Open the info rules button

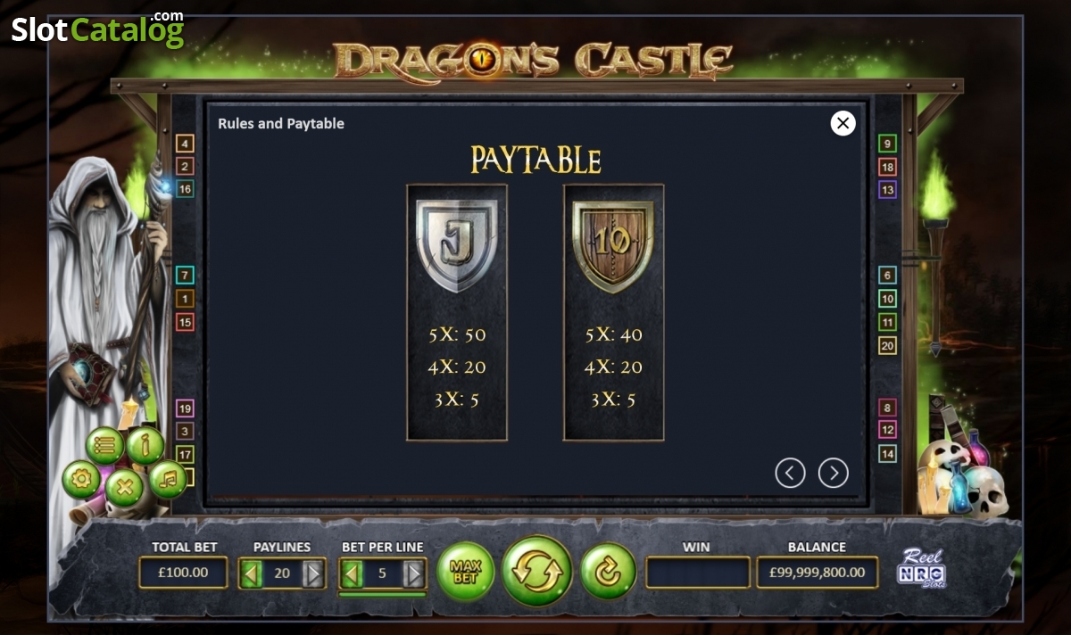[x=145, y=445]
